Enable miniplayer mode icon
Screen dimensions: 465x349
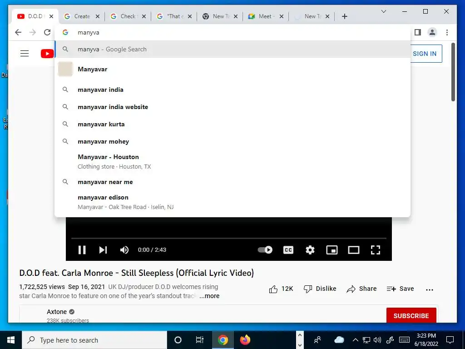pyautogui.click(x=332, y=250)
